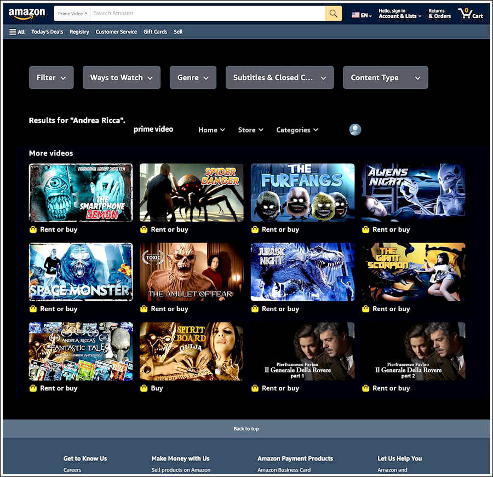Open the shopping cart
493x477 pixels.
(x=471, y=14)
